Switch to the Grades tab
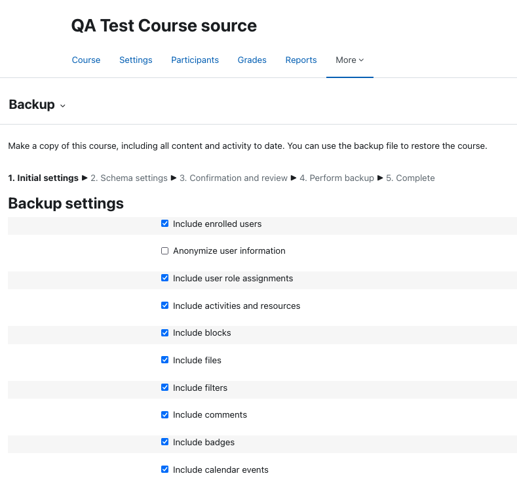This screenshot has height=480, width=517. tap(252, 60)
